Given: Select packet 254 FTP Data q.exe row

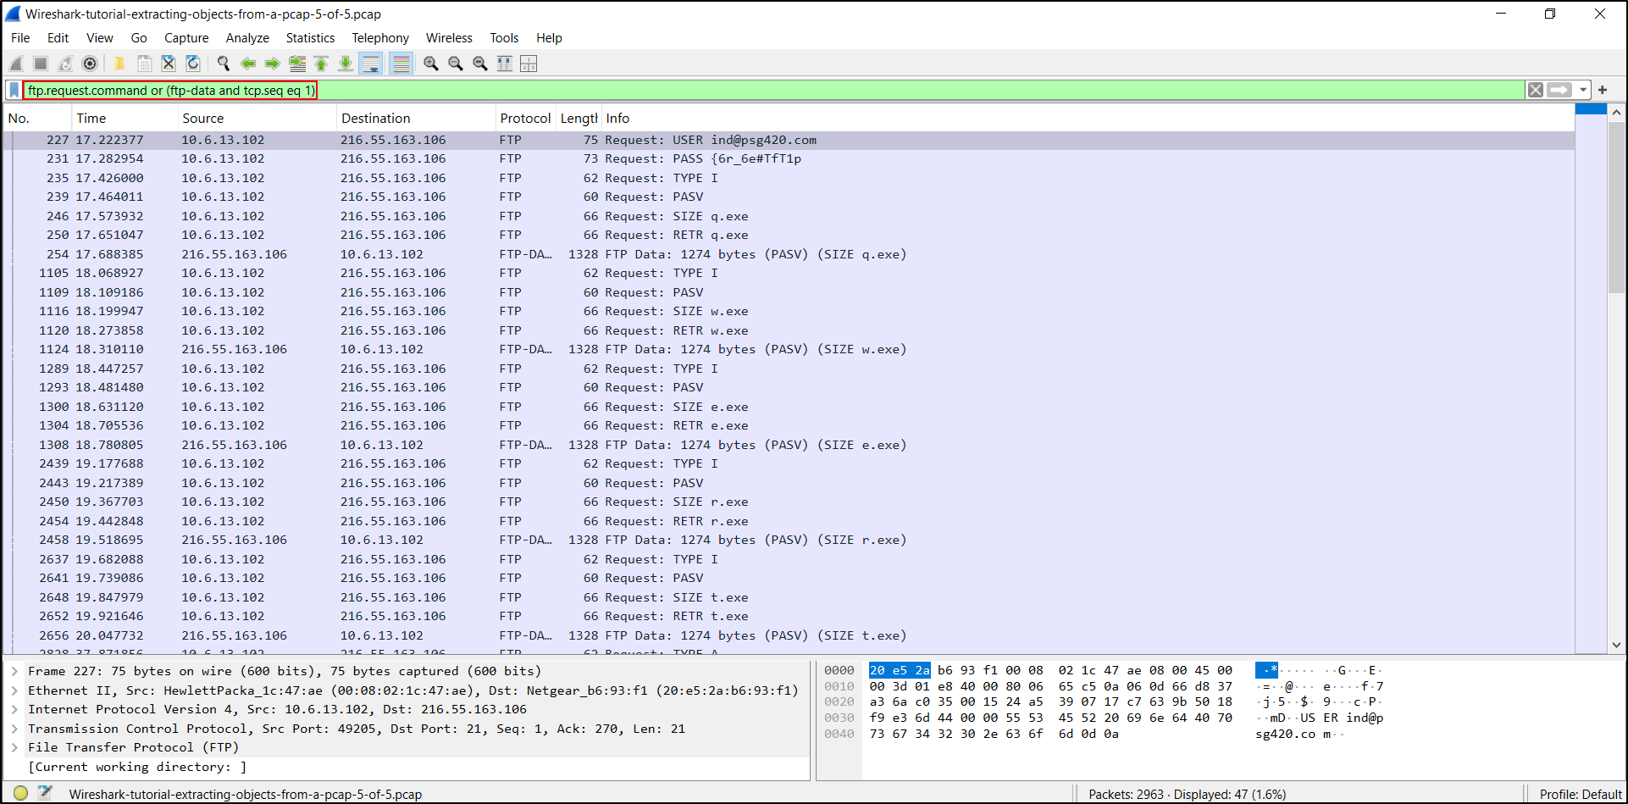Looking at the screenshot, I should click(x=789, y=254).
